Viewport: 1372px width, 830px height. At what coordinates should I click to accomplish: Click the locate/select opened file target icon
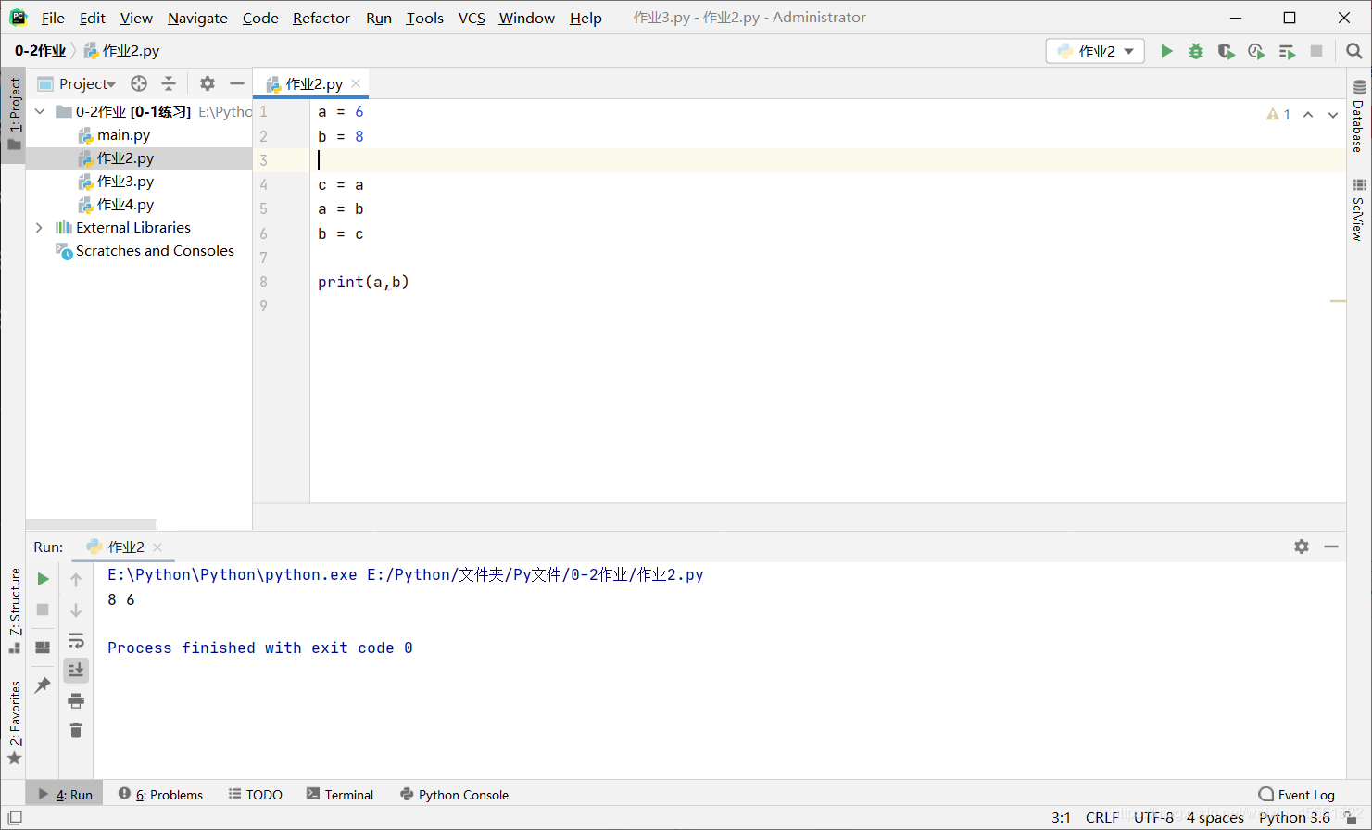pyautogui.click(x=139, y=83)
